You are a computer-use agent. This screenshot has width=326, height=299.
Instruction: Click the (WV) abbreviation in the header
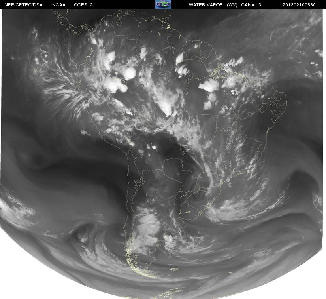click(x=232, y=5)
